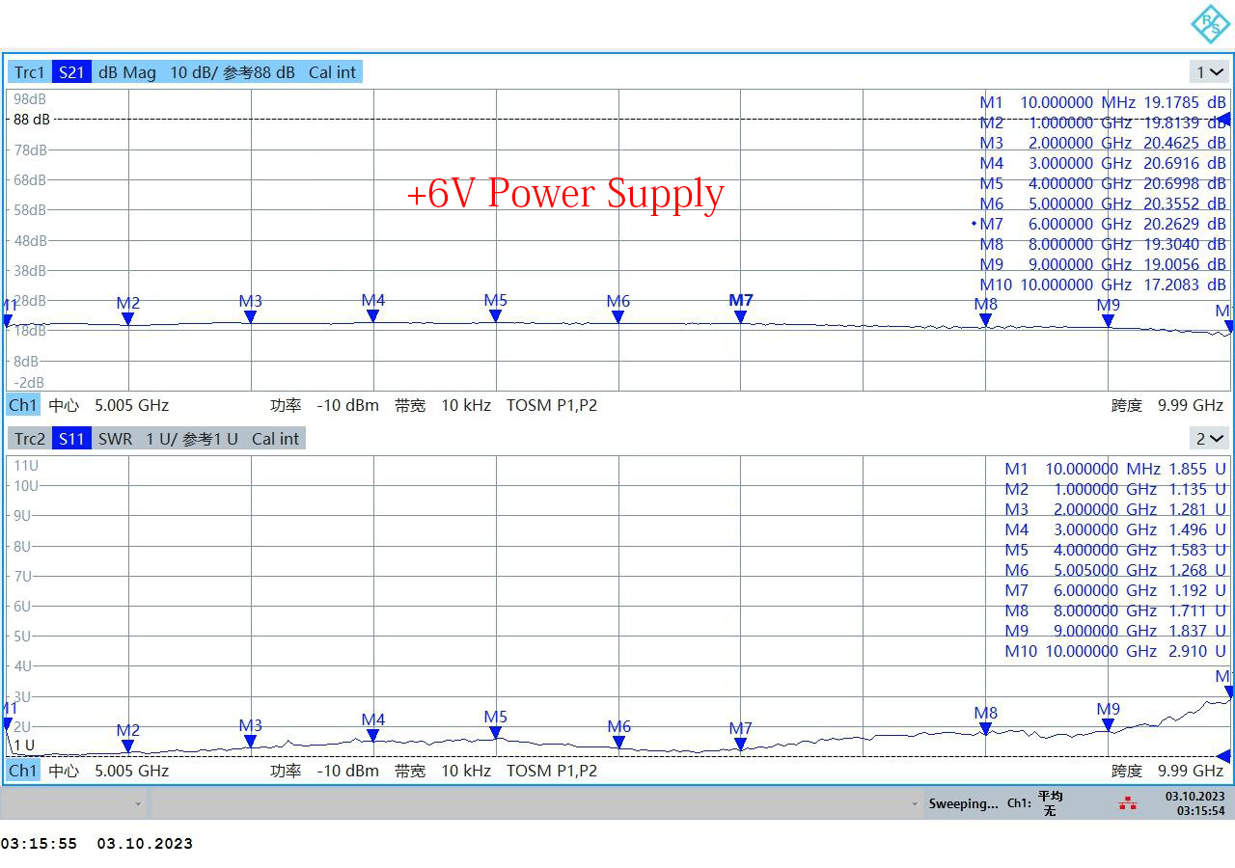The height and width of the screenshot is (868, 1235).
Task: Select marker M8 triangle on the SWR trace
Action: tap(985, 729)
